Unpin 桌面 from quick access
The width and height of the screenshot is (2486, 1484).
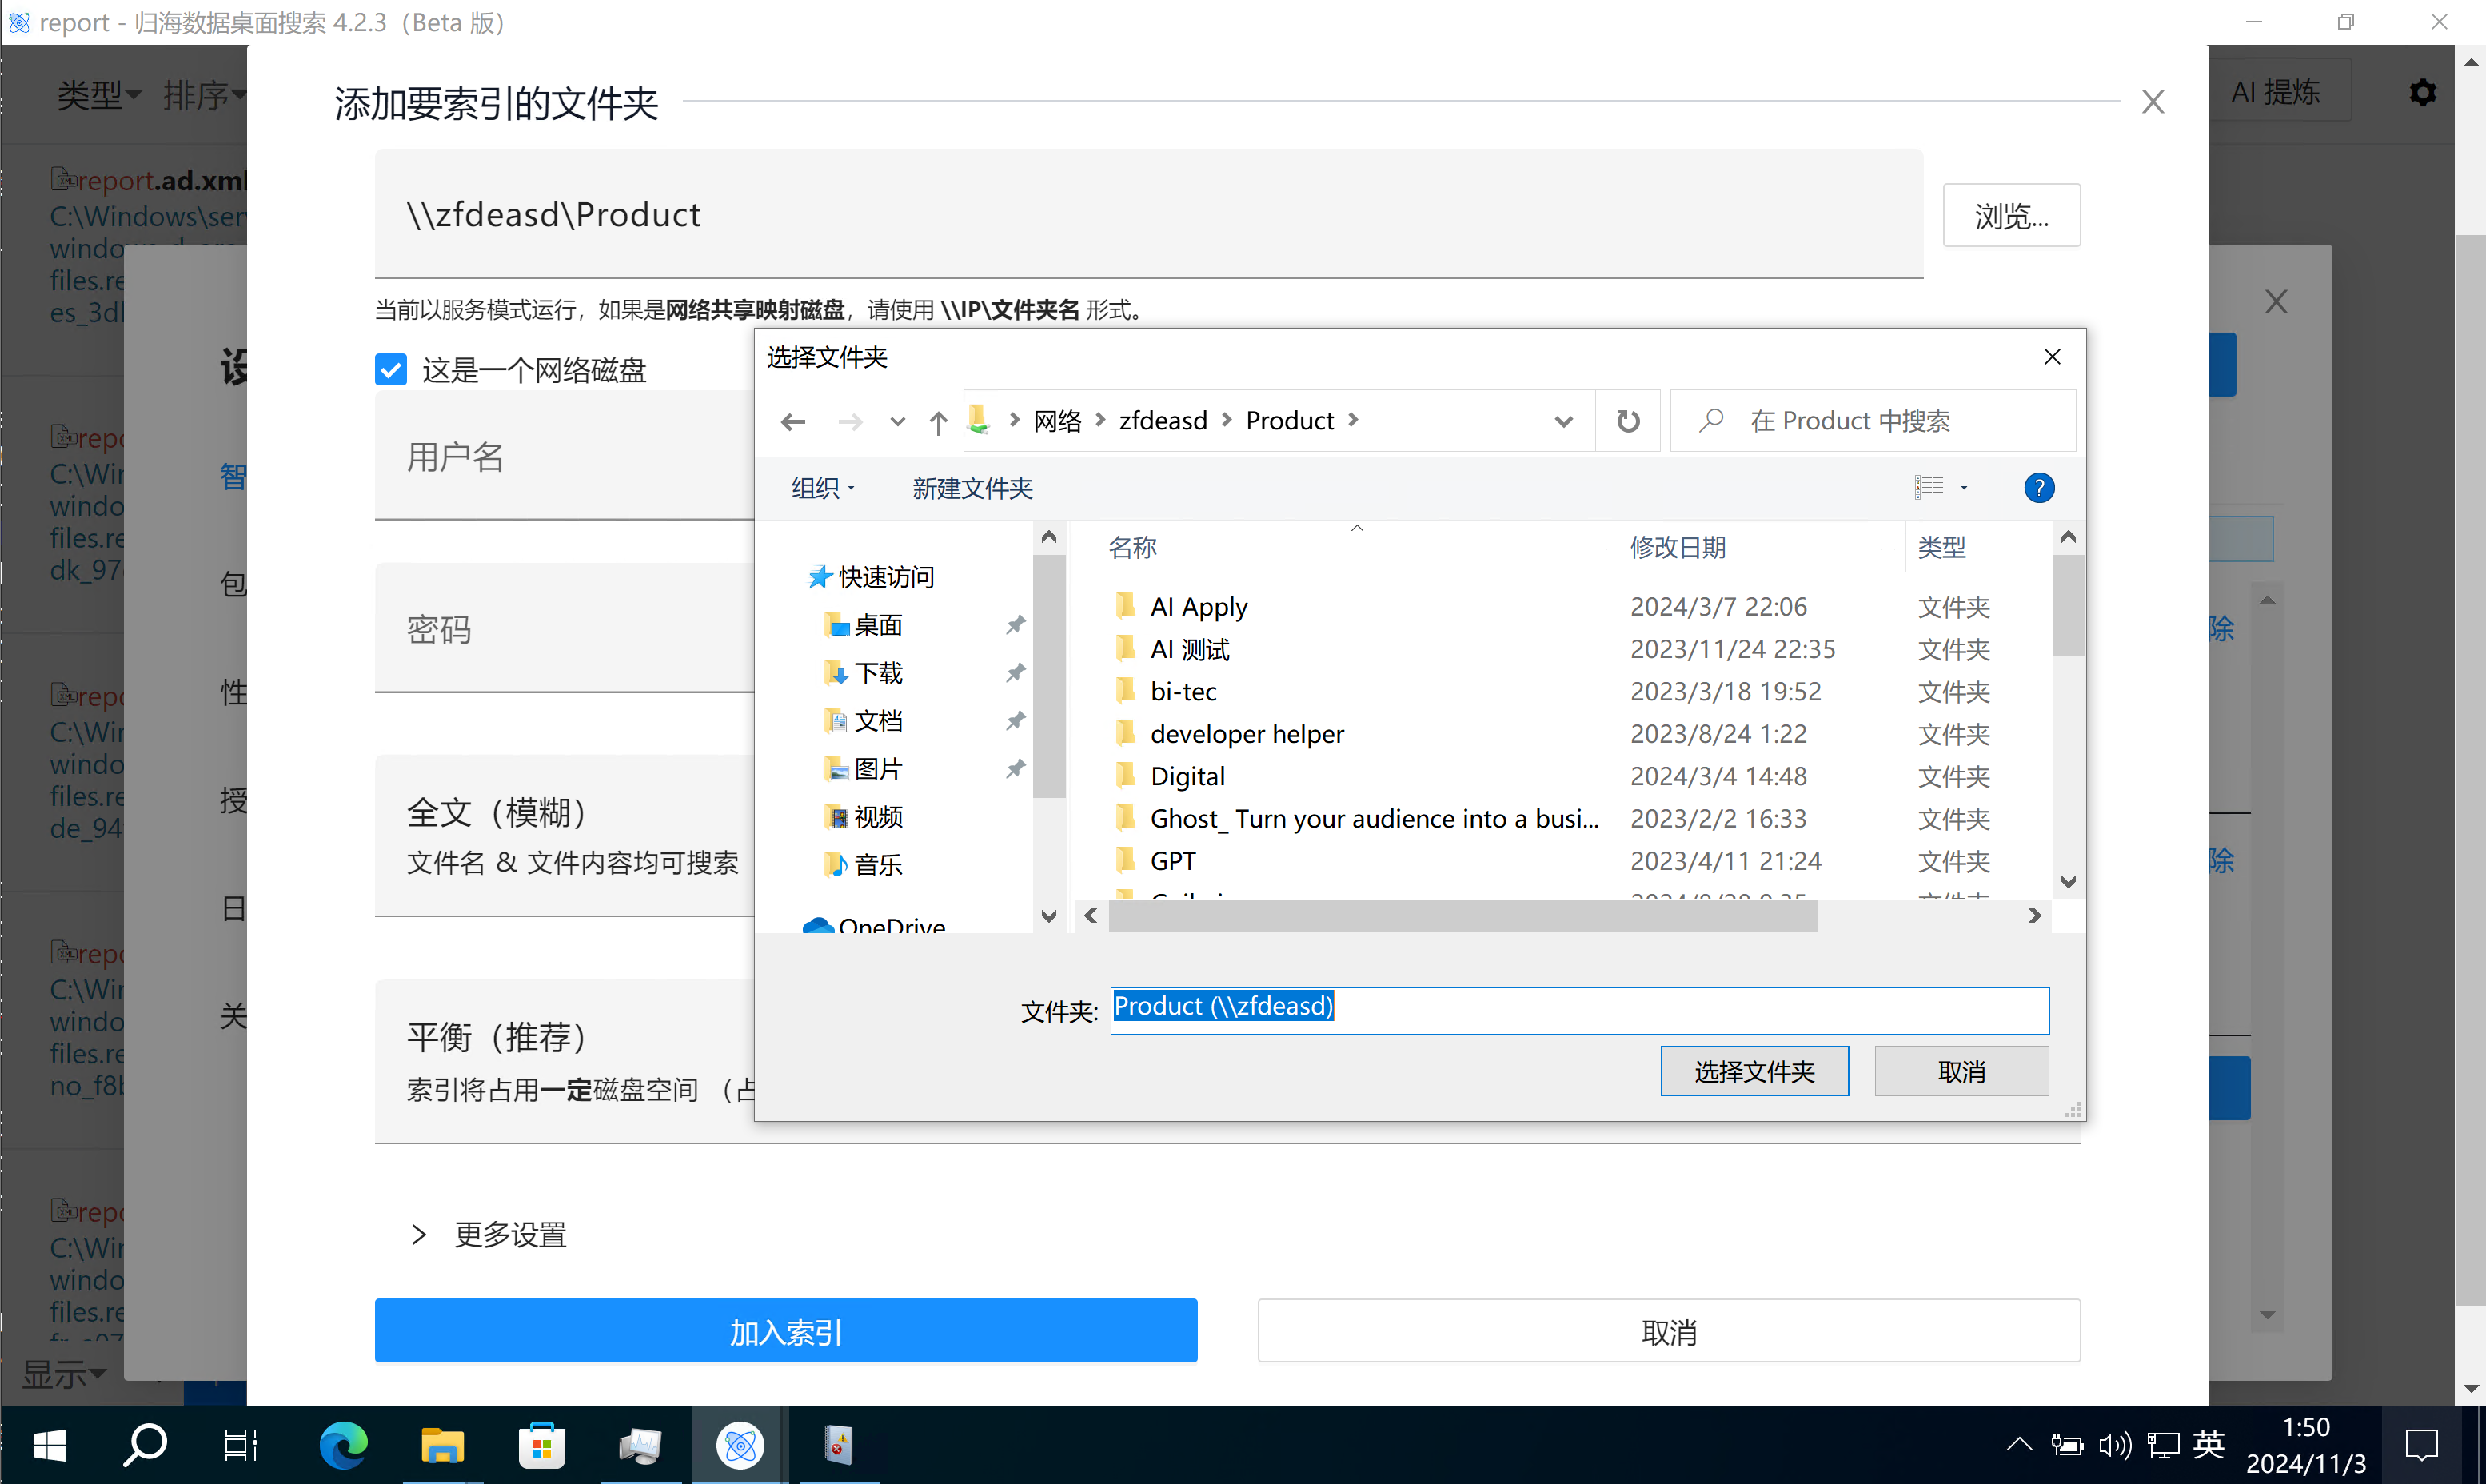(x=1015, y=624)
